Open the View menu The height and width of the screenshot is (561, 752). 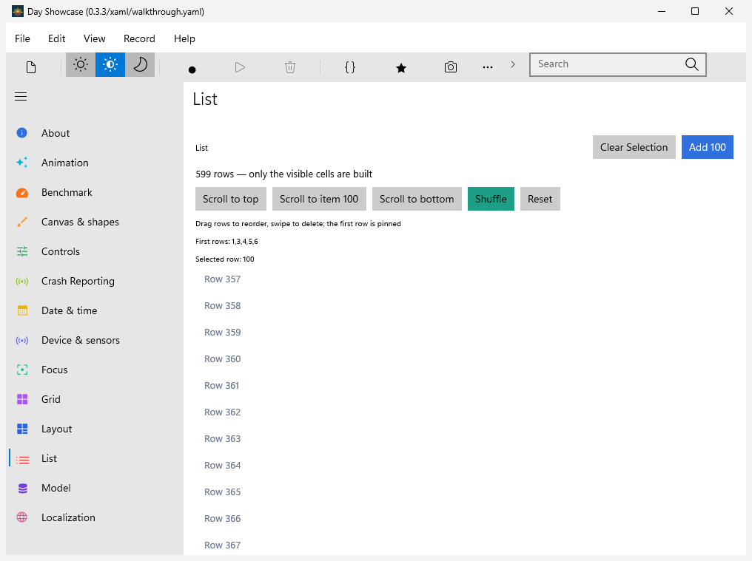click(95, 39)
